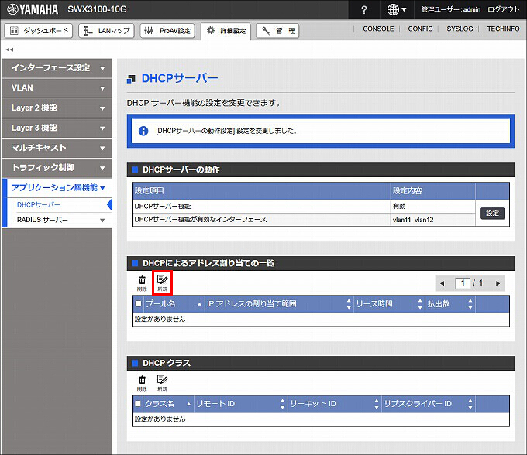Viewport: 527px width, 455px height.
Task: Expand the マルチキャスト menu
Action: pyautogui.click(x=57, y=148)
